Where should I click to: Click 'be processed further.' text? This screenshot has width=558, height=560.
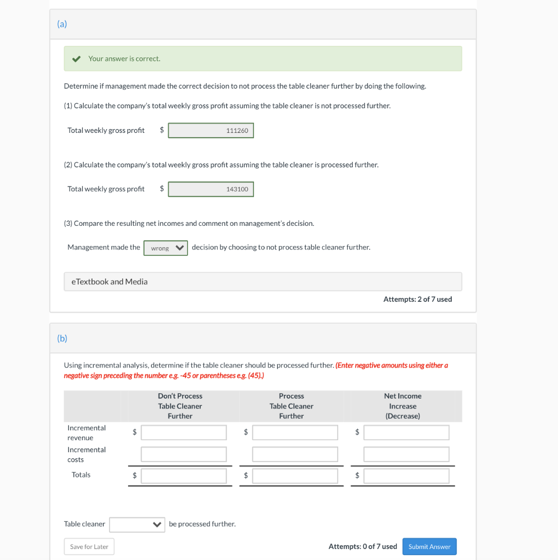click(x=202, y=524)
